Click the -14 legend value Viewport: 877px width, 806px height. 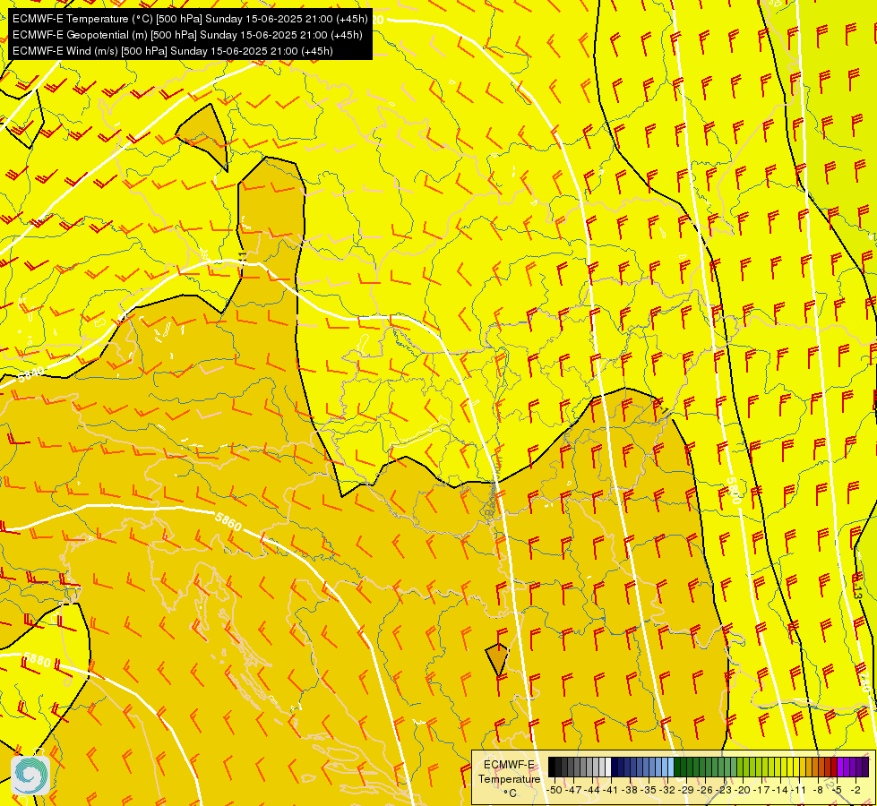[780, 790]
